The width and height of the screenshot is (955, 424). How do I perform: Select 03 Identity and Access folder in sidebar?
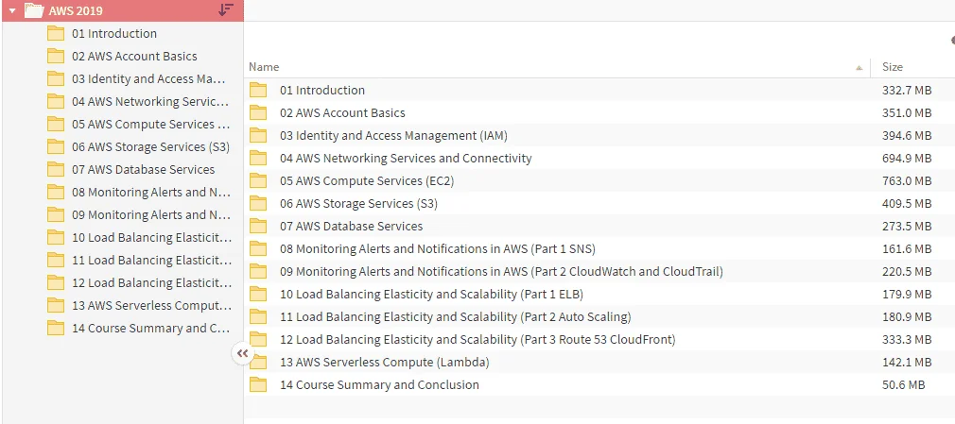click(x=148, y=79)
